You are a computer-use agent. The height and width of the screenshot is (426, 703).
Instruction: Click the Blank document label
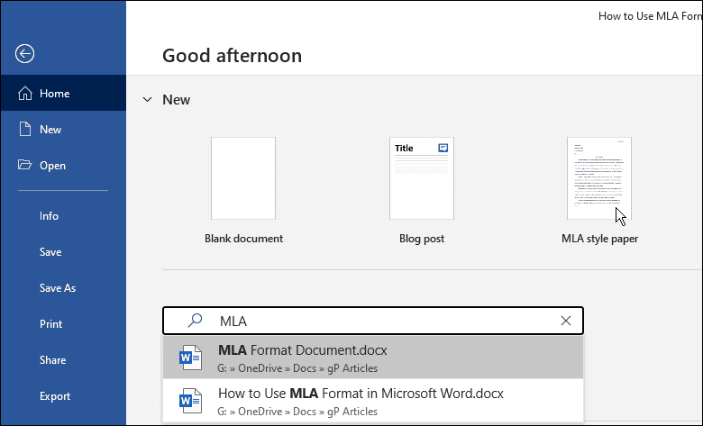point(243,239)
